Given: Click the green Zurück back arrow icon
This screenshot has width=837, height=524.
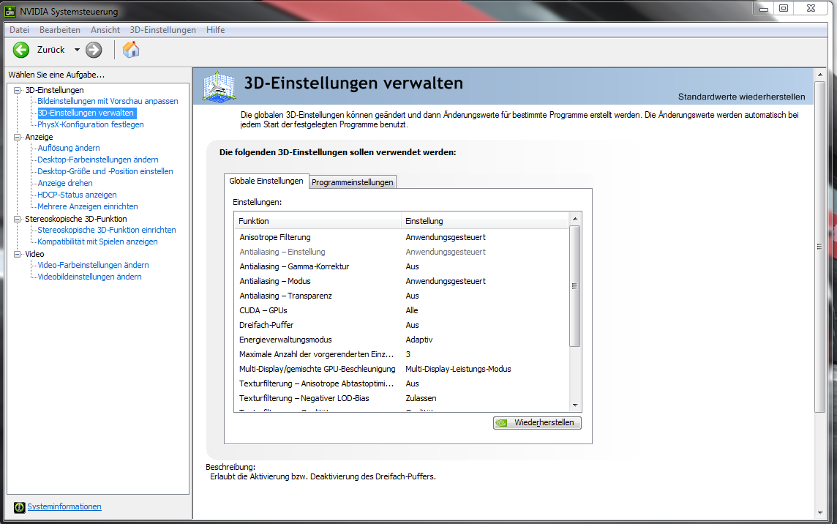Looking at the screenshot, I should tap(21, 50).
